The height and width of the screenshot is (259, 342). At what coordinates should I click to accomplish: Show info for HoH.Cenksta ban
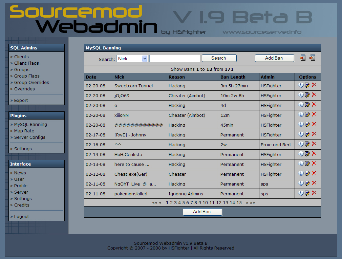pos(301,154)
